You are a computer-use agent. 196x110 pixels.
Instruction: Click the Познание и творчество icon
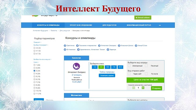coord(77,46)
